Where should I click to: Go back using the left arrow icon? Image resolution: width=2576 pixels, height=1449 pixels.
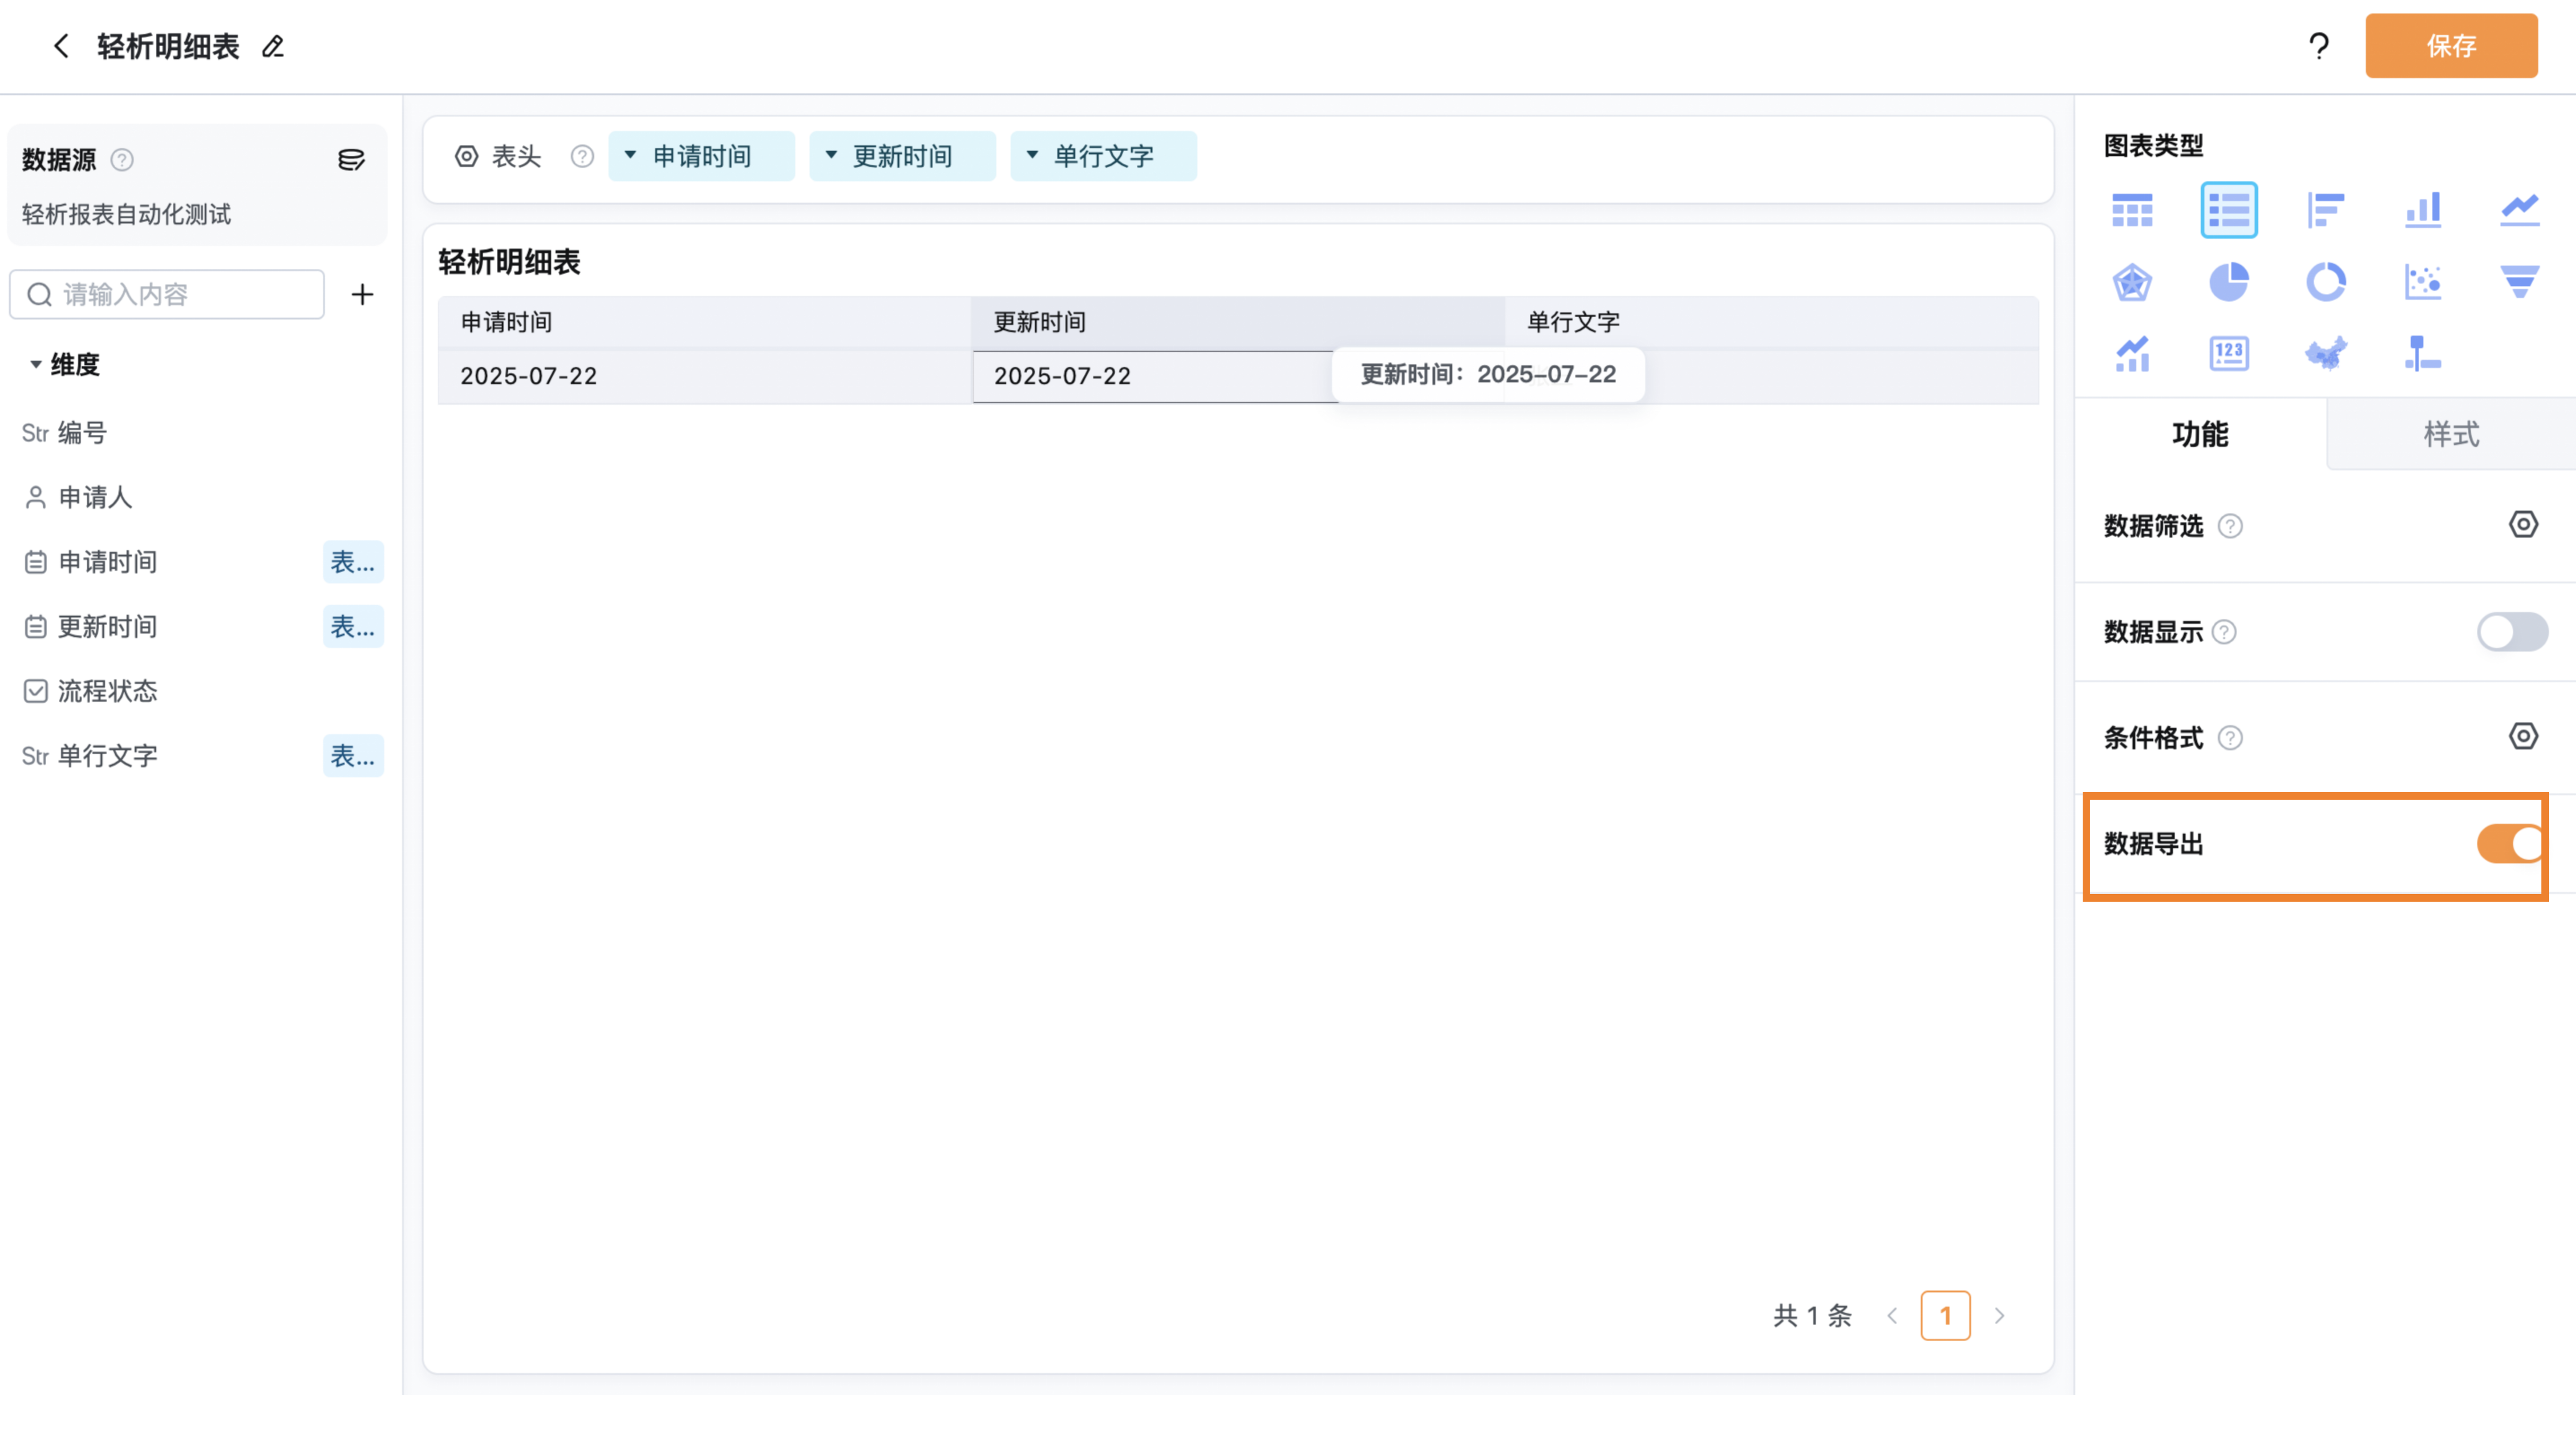click(61, 46)
